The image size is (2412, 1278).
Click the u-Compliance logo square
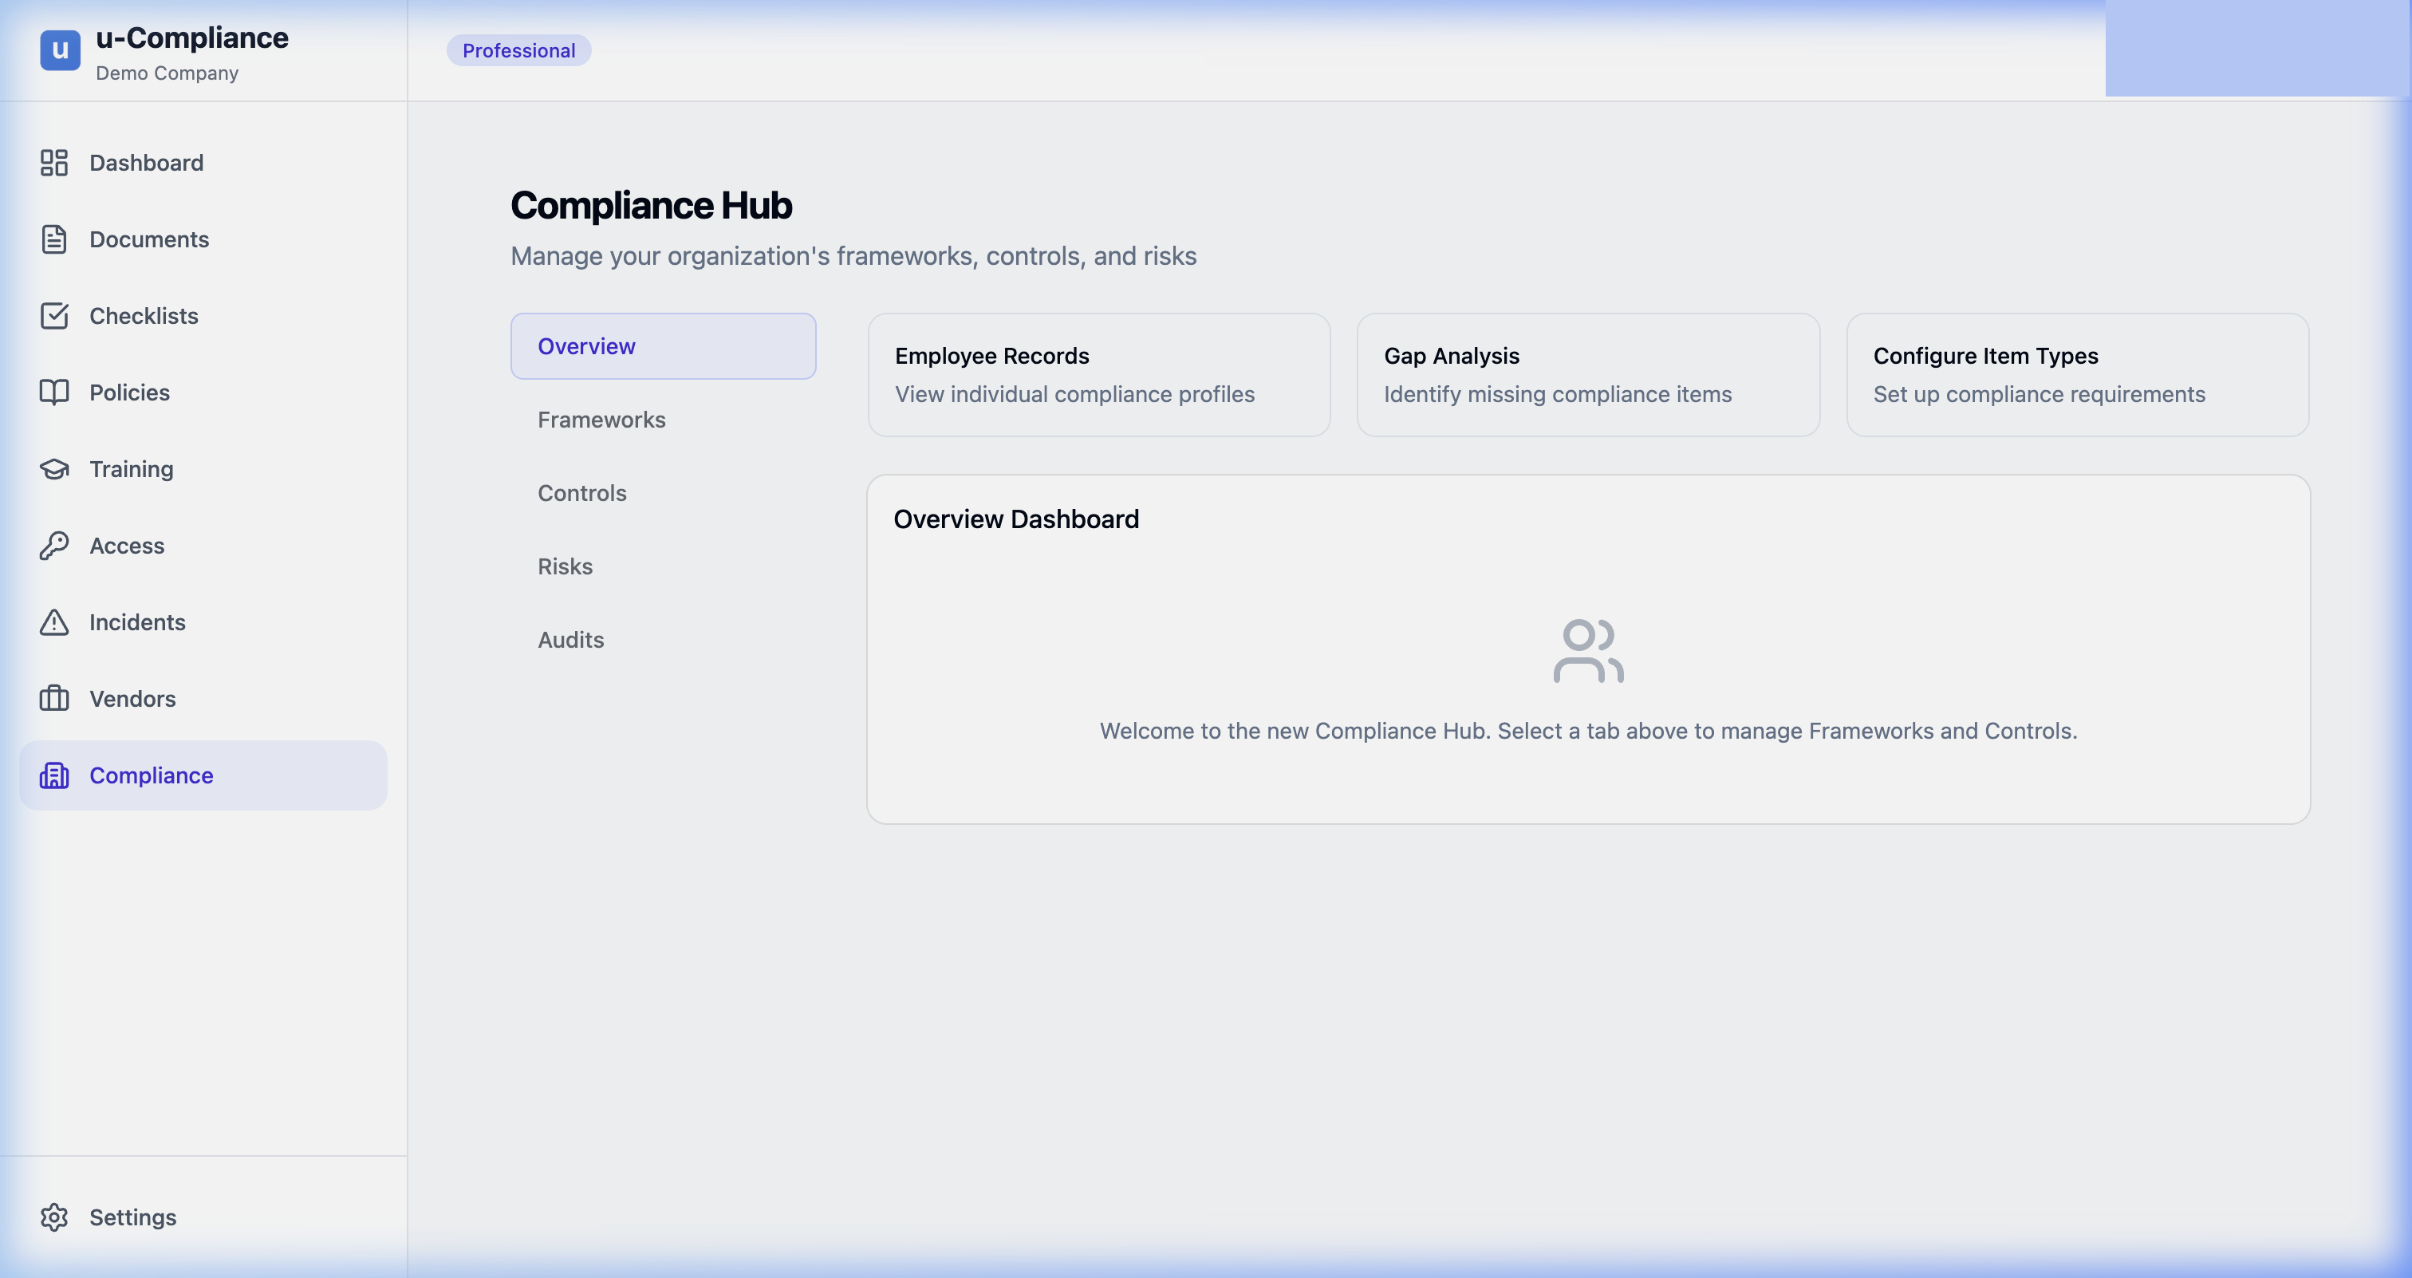[x=58, y=49]
